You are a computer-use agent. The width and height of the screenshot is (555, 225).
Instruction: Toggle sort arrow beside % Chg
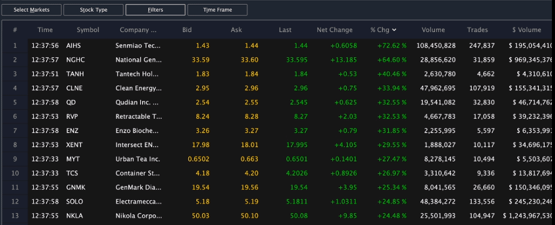(394, 30)
